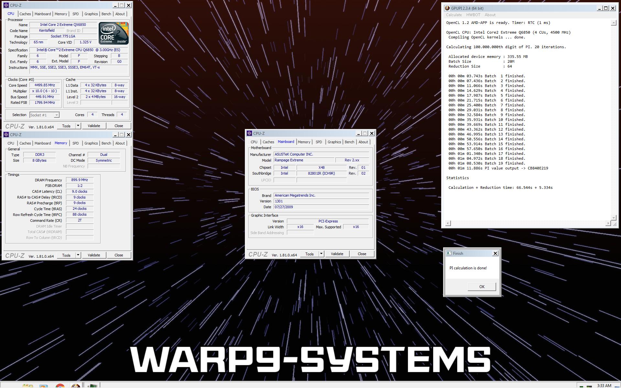Open the Calculate menu in GPUPI
621x388 pixels.
coord(454,15)
